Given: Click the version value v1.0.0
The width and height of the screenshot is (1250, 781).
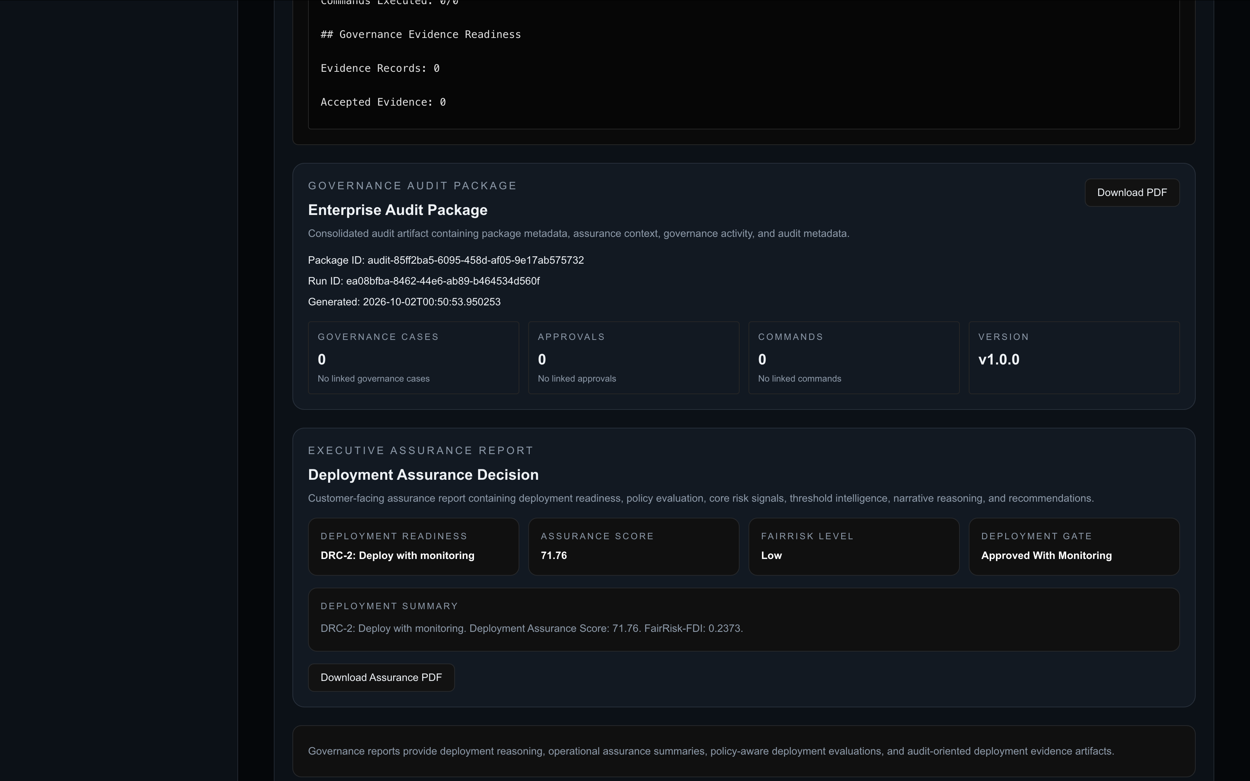Looking at the screenshot, I should pos(999,360).
